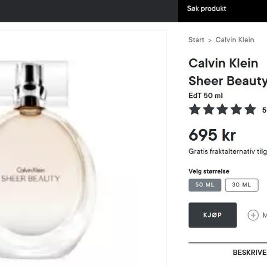Click the breadcrumb arrow separator after Start
The image size is (267, 267).
click(210, 40)
